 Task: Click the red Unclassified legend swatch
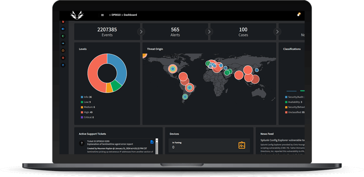click(x=286, y=112)
